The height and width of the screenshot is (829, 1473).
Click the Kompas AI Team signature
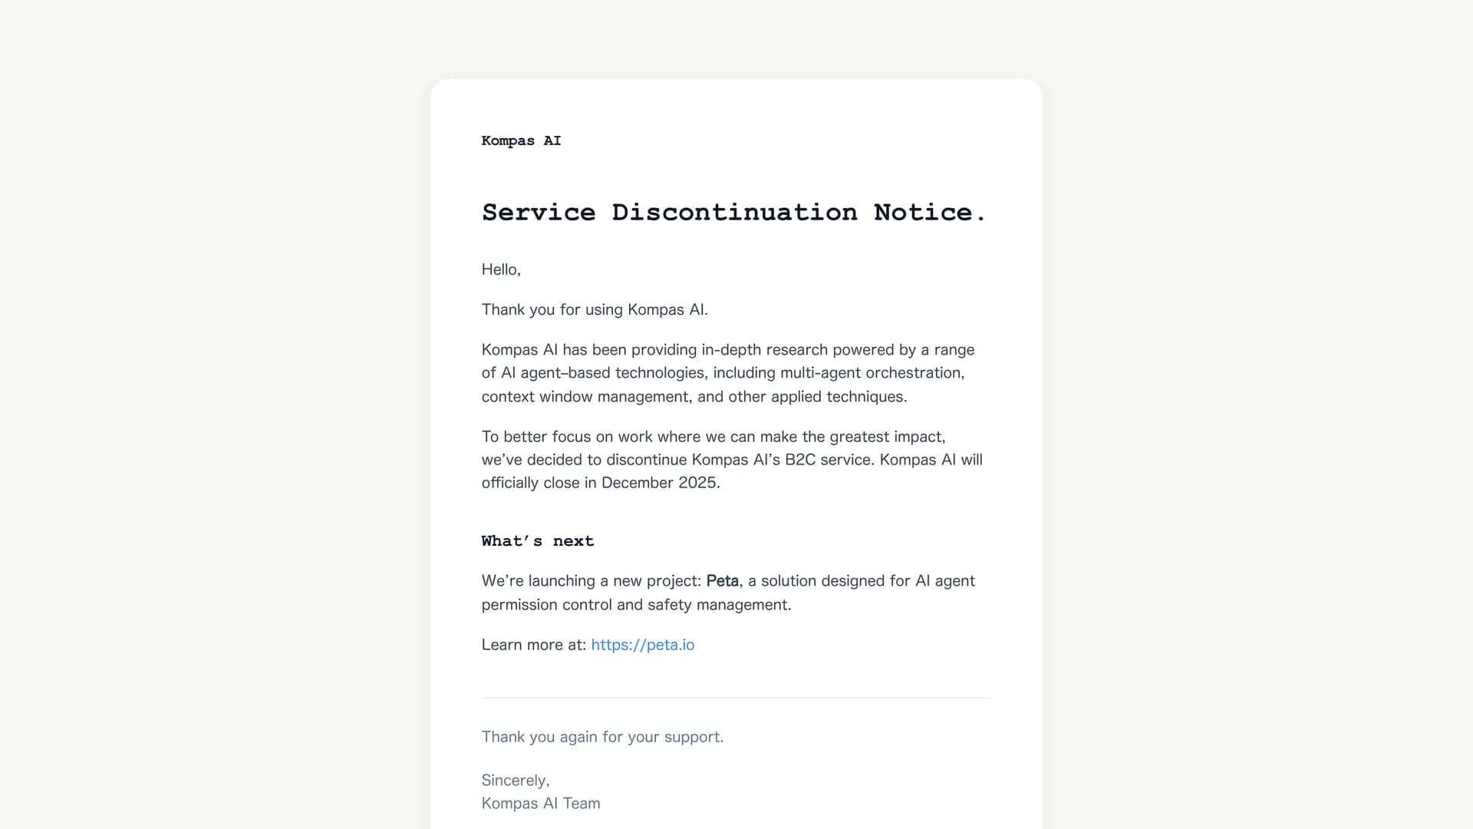[541, 804]
